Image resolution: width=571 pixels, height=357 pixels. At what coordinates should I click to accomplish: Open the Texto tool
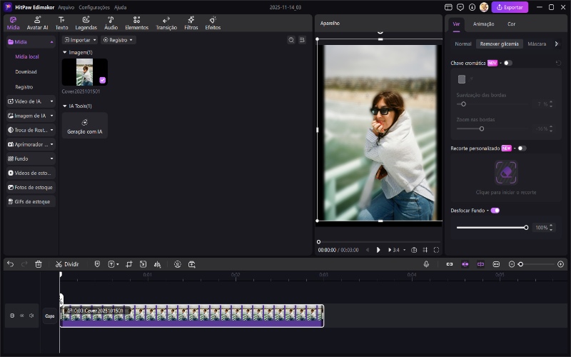tap(61, 23)
